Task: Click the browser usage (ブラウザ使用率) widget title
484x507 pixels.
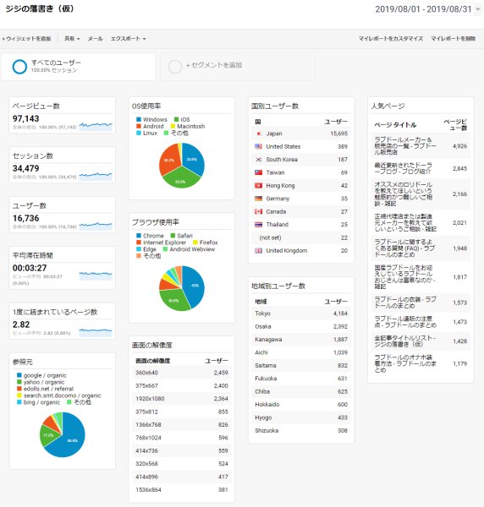Action: [x=156, y=222]
